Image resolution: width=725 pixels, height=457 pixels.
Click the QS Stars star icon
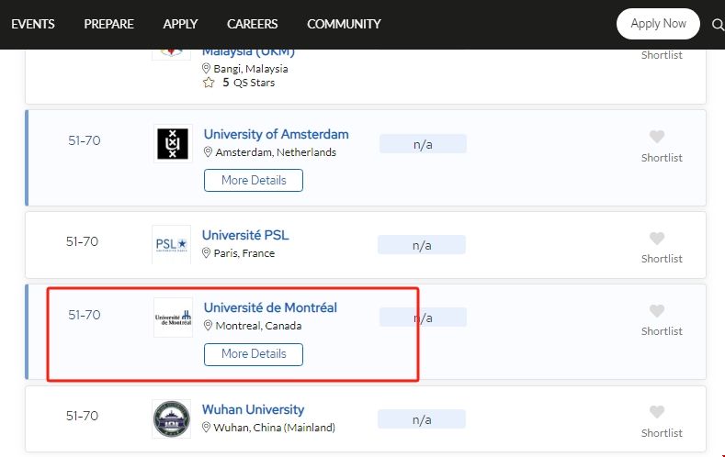point(209,83)
